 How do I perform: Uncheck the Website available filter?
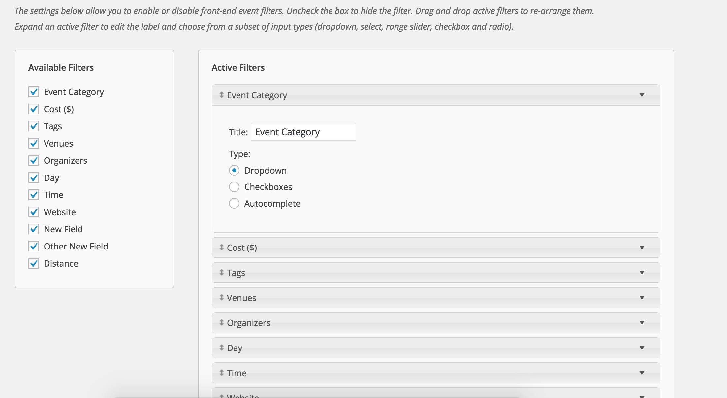[x=34, y=212]
